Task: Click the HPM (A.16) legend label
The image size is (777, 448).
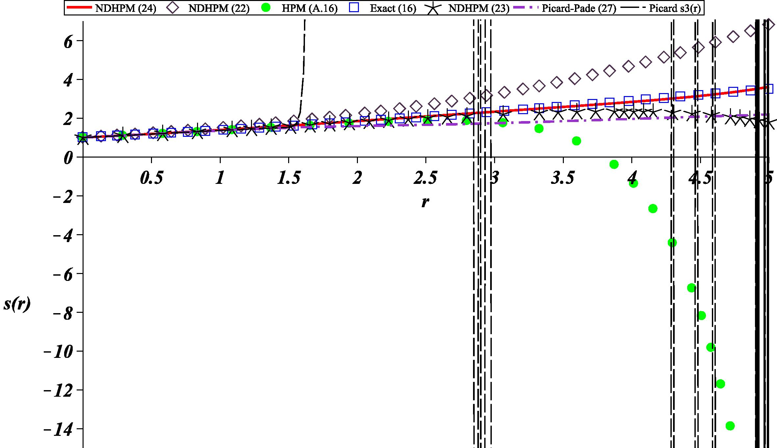Action: [x=310, y=8]
